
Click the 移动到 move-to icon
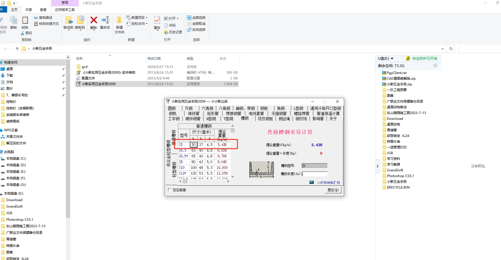click(x=68, y=20)
